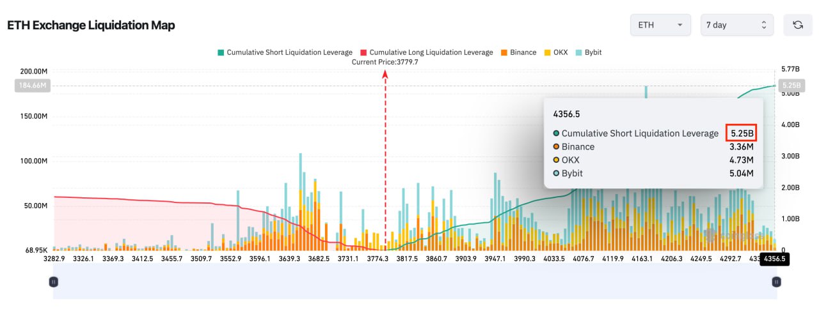Click the light blue zoom range bar
Image resolution: width=819 pixels, height=325 pixels.
(415, 282)
